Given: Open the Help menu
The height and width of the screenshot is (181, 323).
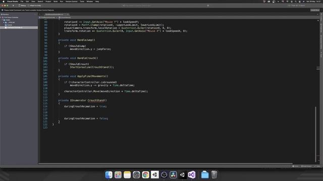Looking at the screenshot, I should tap(97, 2).
